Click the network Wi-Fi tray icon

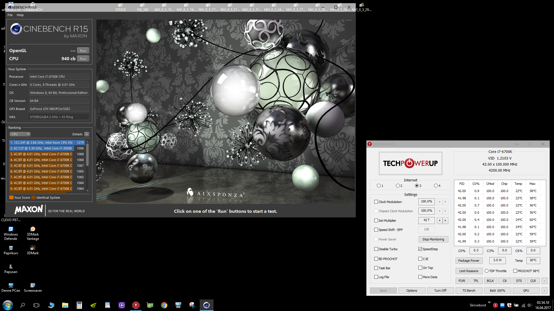(x=523, y=305)
